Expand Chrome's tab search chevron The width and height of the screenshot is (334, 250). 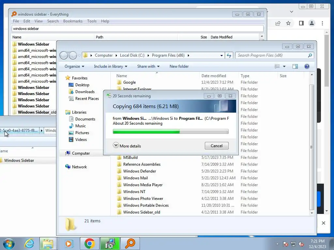(x=292, y=12)
